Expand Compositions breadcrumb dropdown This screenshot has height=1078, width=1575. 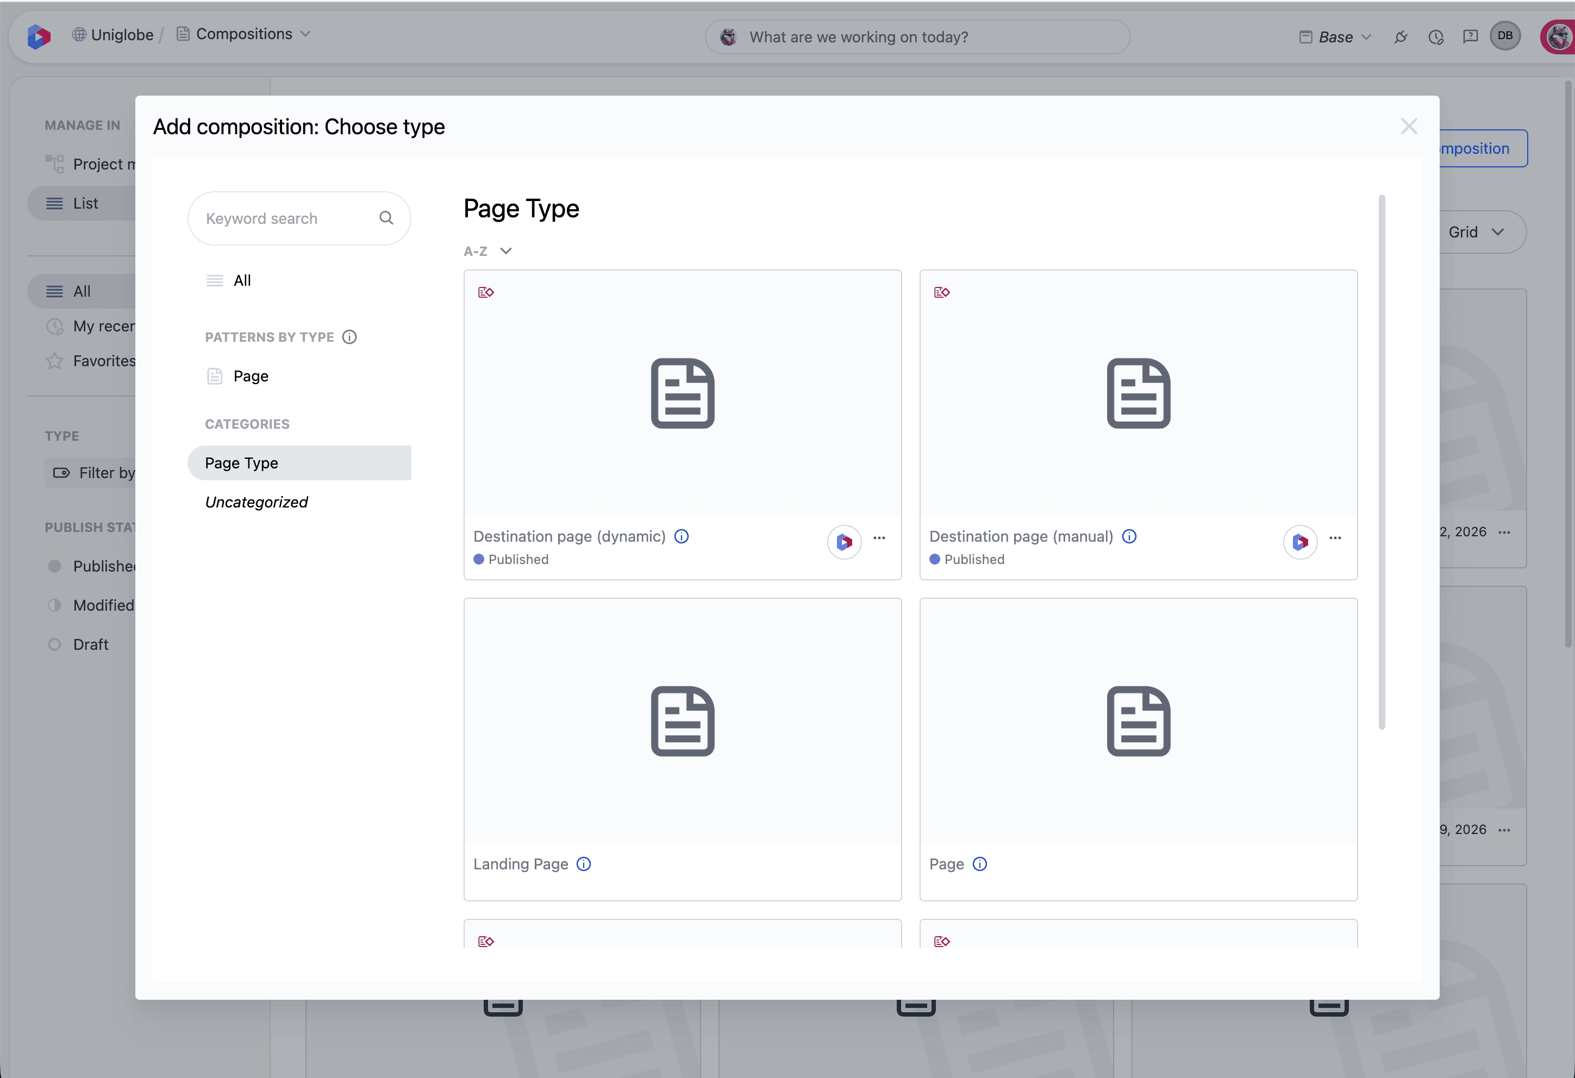point(305,34)
